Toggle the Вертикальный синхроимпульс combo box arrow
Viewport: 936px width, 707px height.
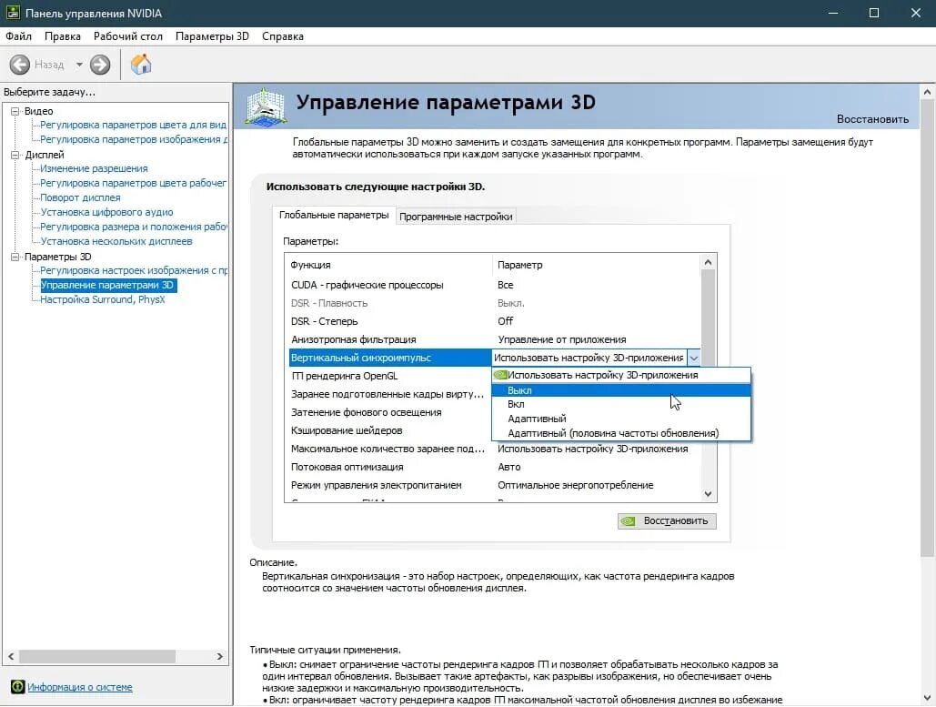coord(694,358)
